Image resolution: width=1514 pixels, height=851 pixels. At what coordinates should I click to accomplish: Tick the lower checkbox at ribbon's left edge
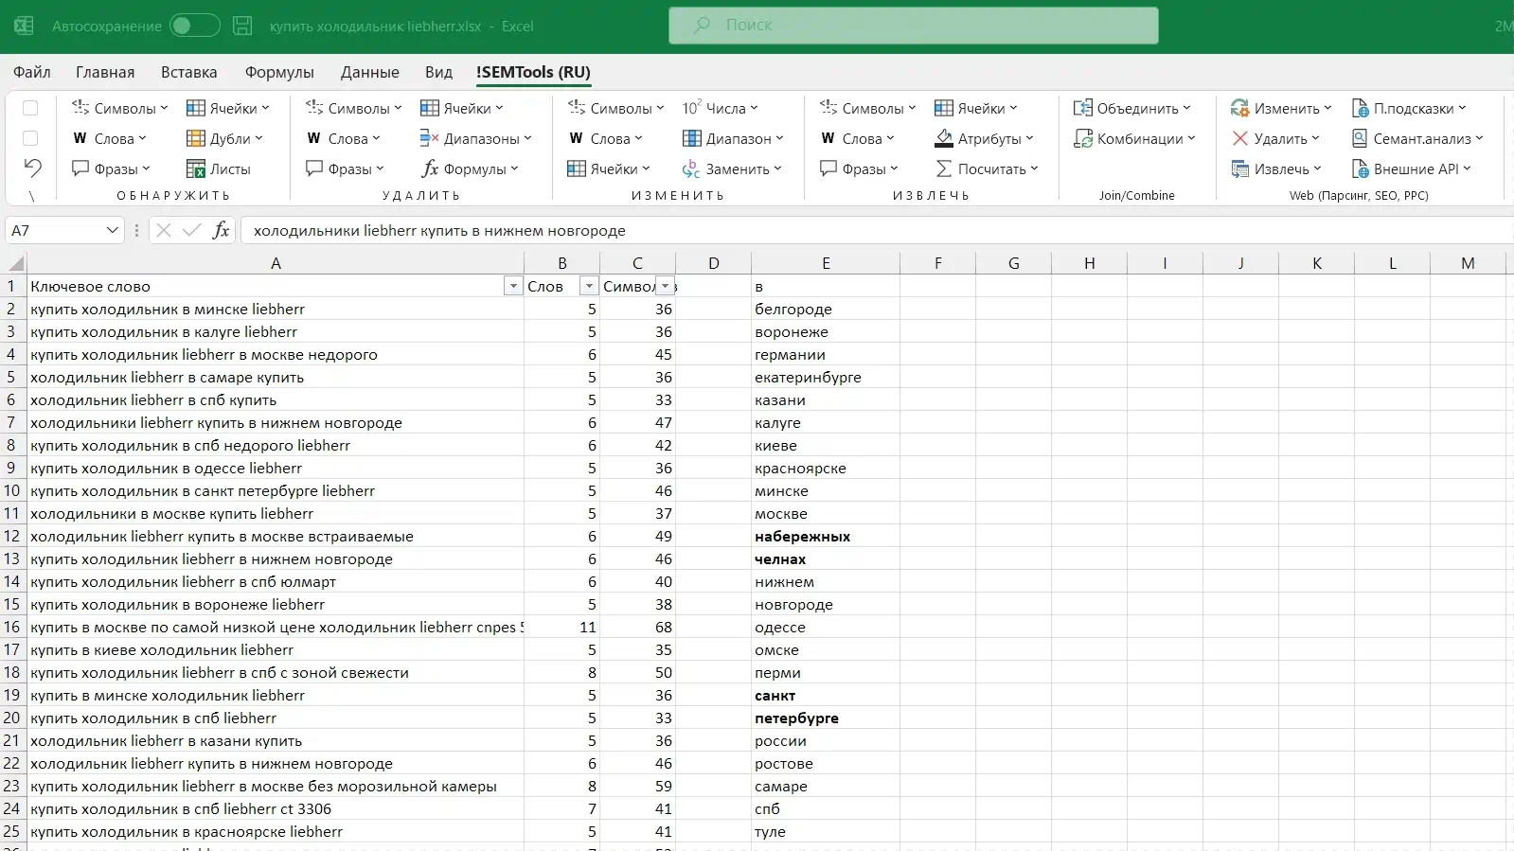[30, 138]
